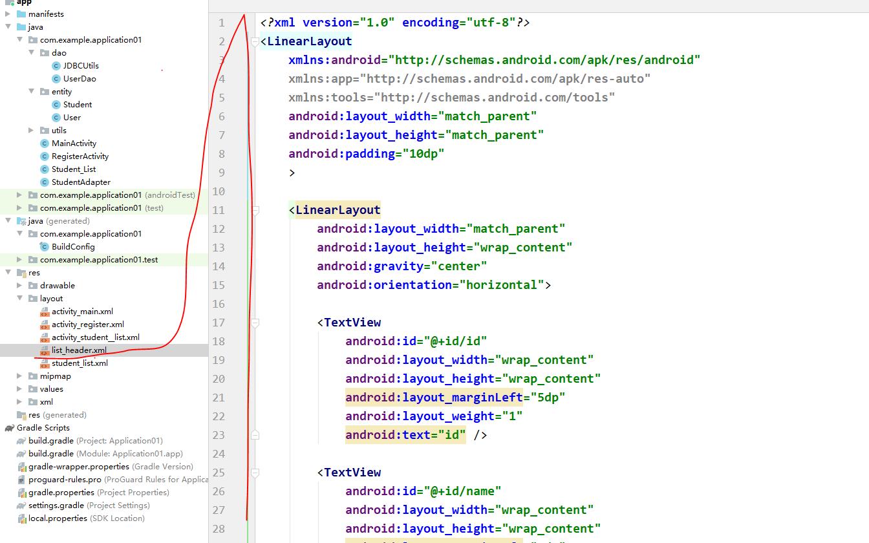Click fold end marker at line 23

point(255,435)
